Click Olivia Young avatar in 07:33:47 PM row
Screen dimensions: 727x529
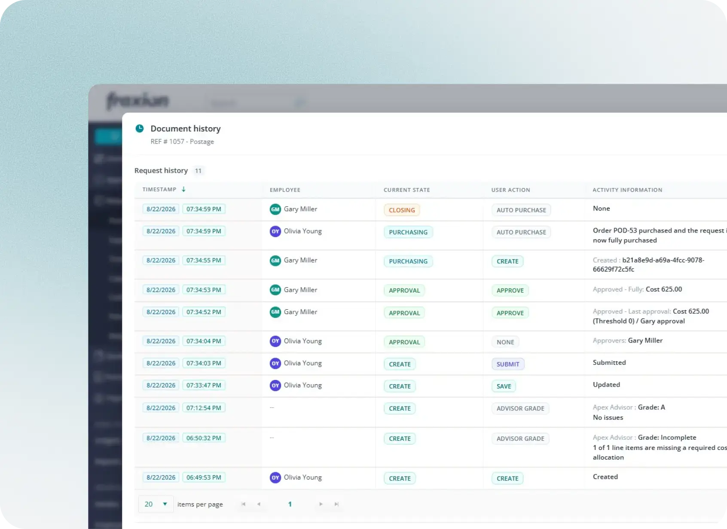click(x=275, y=385)
